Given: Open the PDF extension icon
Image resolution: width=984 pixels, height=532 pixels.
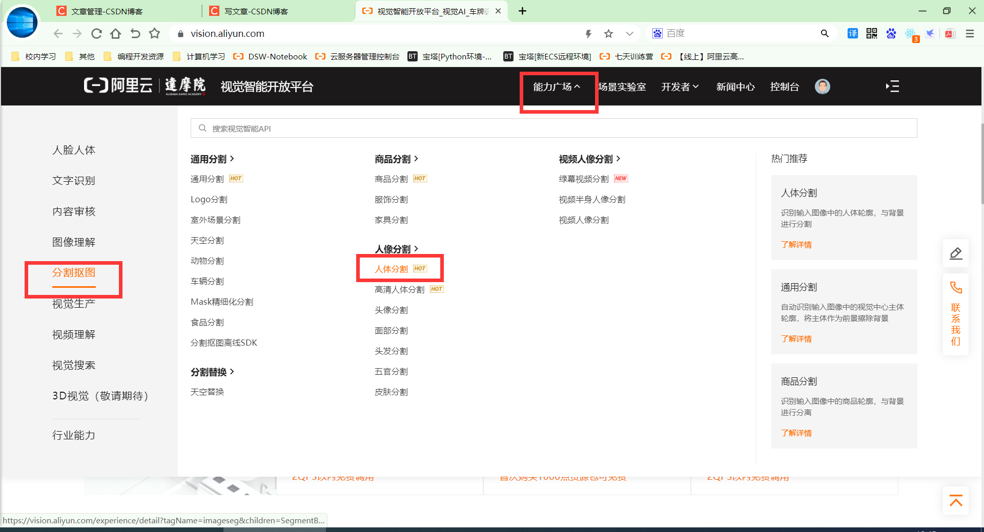Looking at the screenshot, I should pos(950,34).
